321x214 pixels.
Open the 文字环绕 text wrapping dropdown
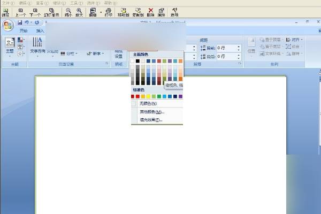[x=271, y=53]
